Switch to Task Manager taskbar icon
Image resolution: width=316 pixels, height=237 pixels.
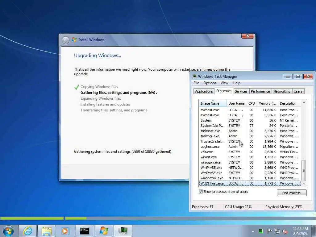pyautogui.click(x=123, y=231)
